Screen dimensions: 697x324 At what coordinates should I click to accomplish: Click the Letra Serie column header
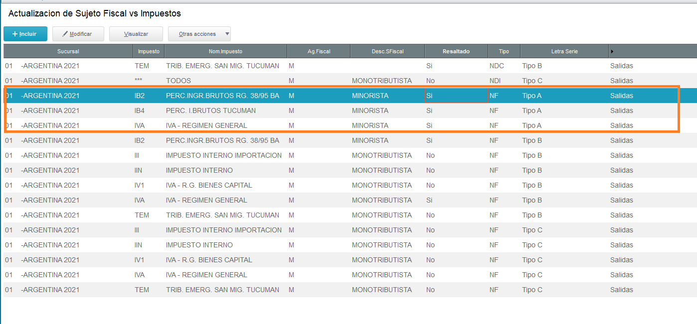click(564, 51)
